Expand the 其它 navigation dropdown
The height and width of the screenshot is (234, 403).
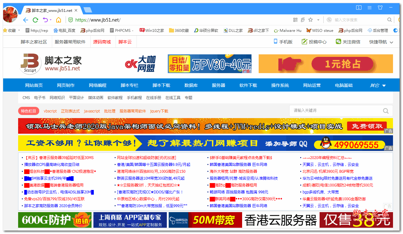[378, 85]
